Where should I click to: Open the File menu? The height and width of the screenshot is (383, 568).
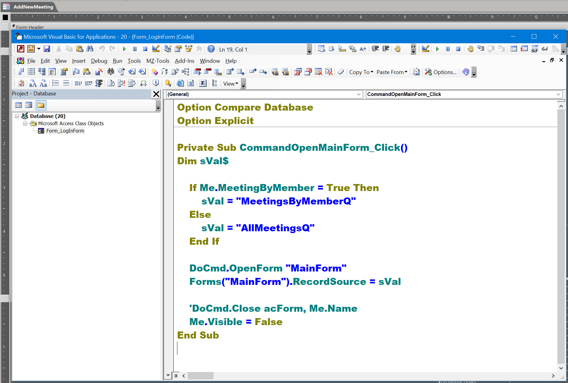pyautogui.click(x=31, y=61)
